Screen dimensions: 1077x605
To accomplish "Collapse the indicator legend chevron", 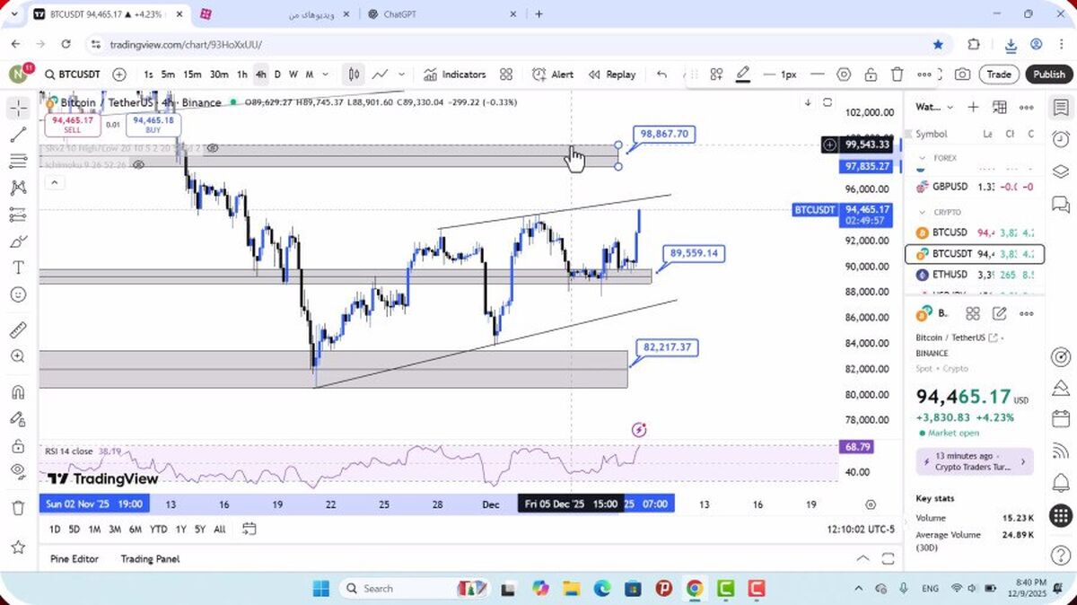I will pos(54,182).
